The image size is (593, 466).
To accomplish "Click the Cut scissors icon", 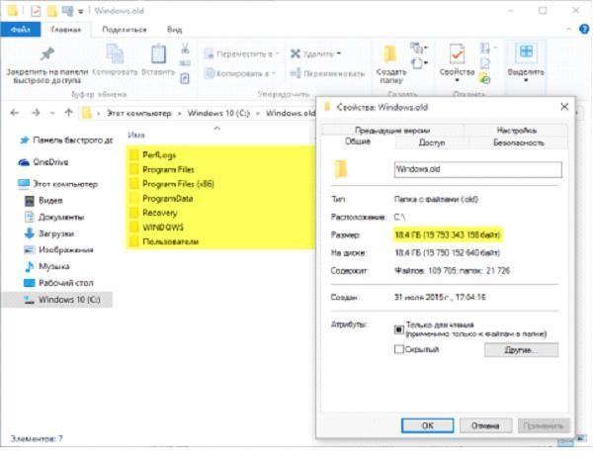I will tap(185, 48).
